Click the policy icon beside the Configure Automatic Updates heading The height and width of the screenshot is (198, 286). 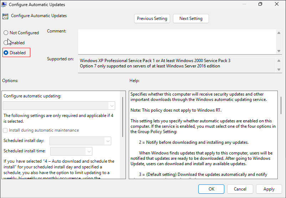pos(5,16)
